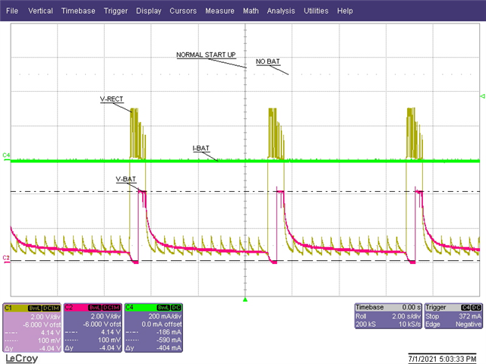Click the BwL badge in the C4 box
486x364 pixels.
point(163,307)
